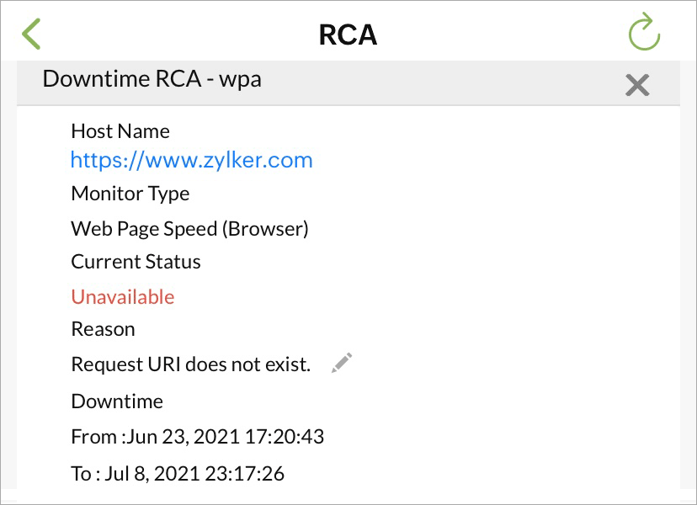Click the back navigation chevron
Image resolution: width=697 pixels, height=505 pixels.
31,33
